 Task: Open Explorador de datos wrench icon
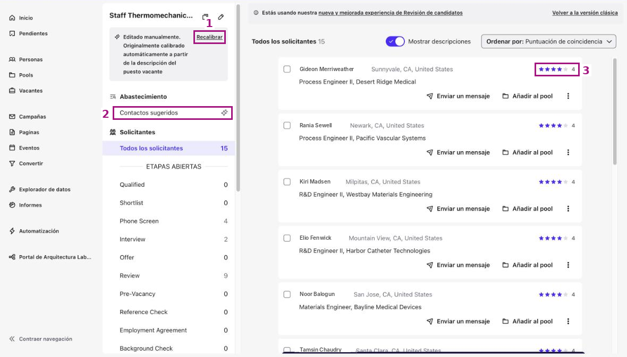(12, 189)
